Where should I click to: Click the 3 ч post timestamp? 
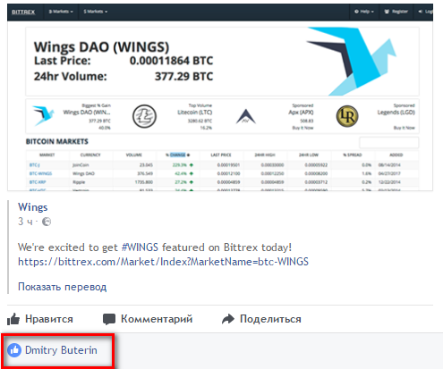click(x=25, y=222)
